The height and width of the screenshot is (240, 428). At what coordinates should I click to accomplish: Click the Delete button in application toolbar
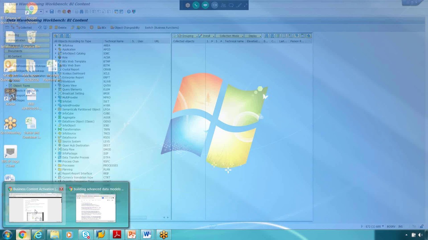coord(60,28)
